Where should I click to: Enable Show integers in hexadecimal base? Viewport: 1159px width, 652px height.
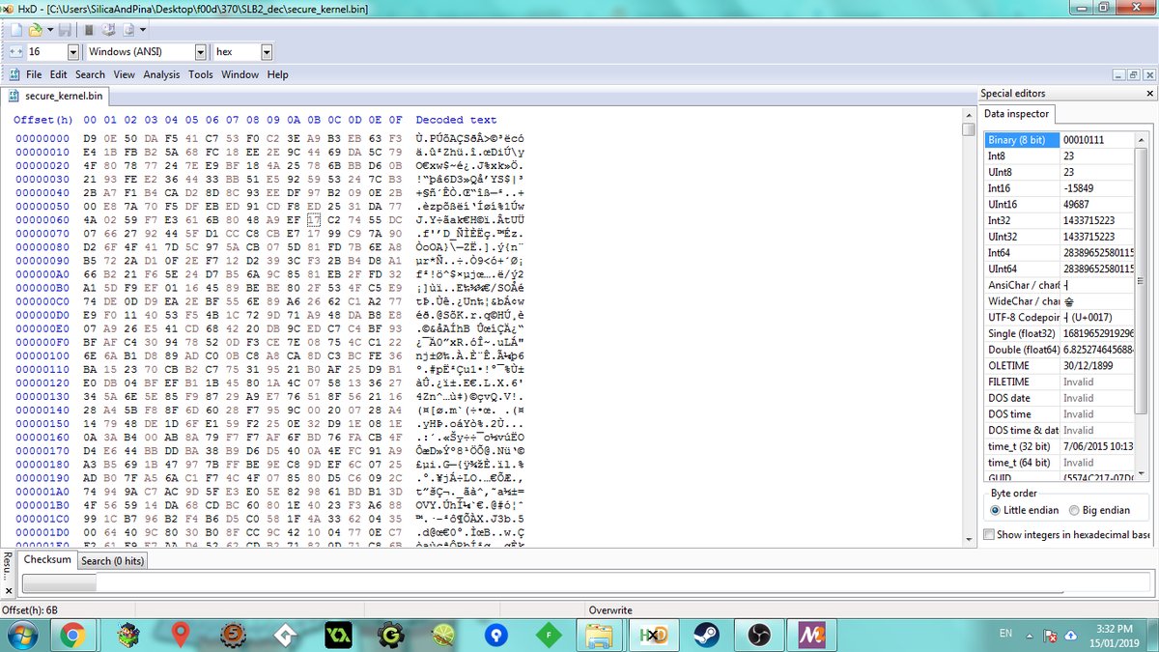[x=989, y=534]
